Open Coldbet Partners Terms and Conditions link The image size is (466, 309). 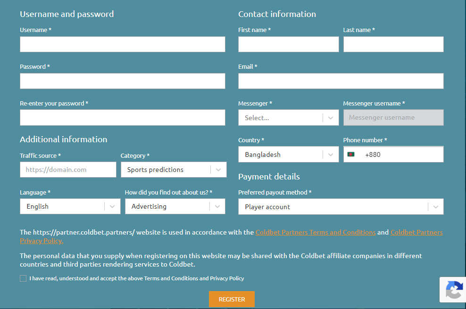pyautogui.click(x=316, y=232)
